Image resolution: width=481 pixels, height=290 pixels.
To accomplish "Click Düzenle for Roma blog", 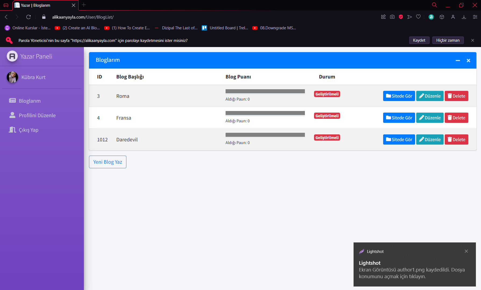I will pos(430,96).
